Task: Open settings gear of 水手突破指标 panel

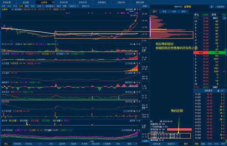Action: pyautogui.click(x=134, y=130)
